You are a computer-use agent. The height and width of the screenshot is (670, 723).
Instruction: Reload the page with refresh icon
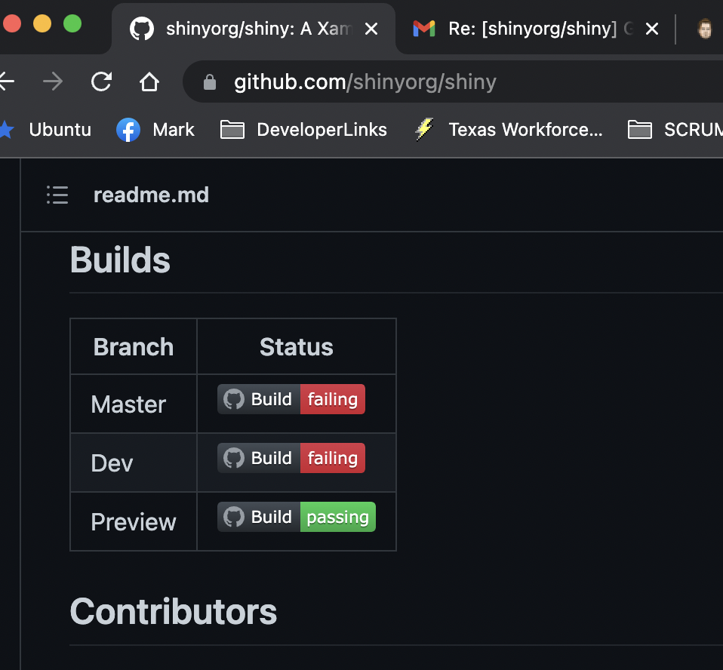(x=101, y=81)
